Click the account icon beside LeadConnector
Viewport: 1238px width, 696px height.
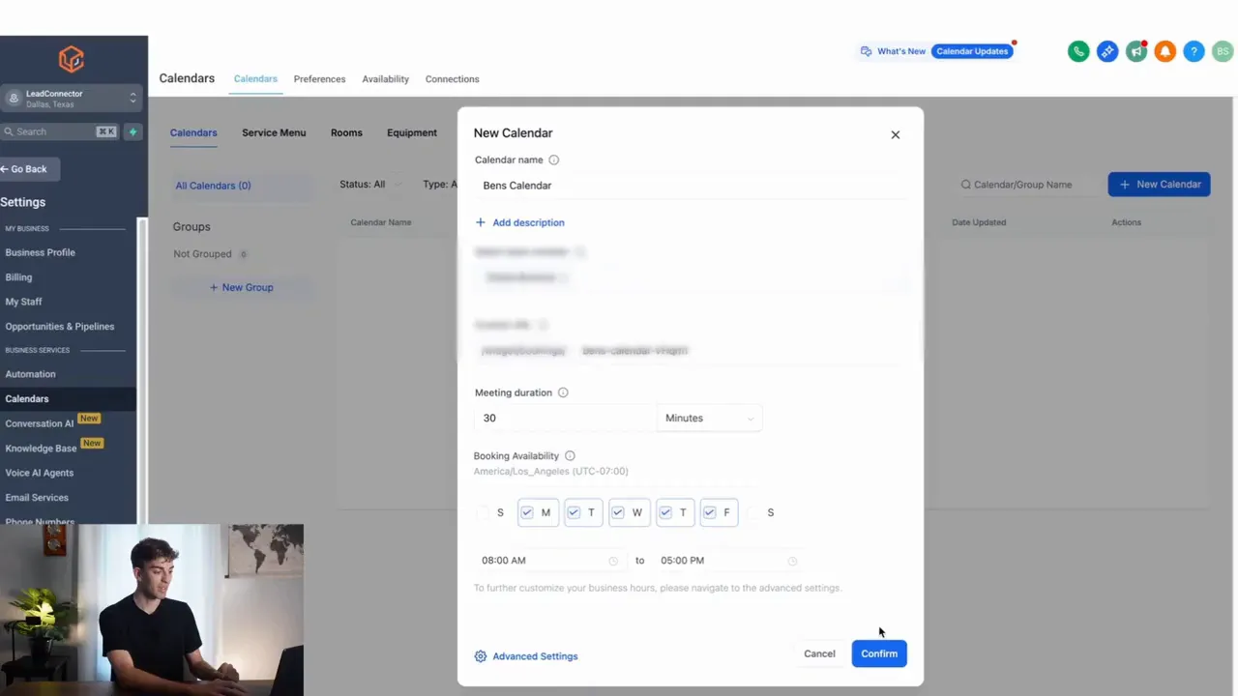click(14, 99)
